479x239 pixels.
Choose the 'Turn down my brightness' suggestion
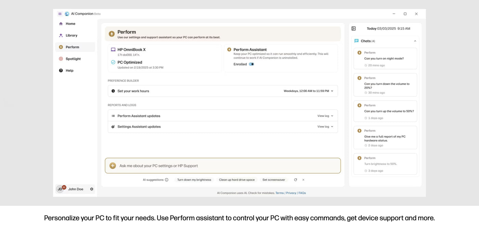tap(194, 180)
